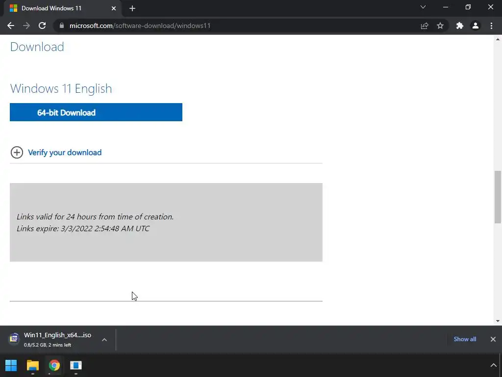Open the Windows Start menu
Image resolution: width=502 pixels, height=377 pixels.
tap(11, 365)
